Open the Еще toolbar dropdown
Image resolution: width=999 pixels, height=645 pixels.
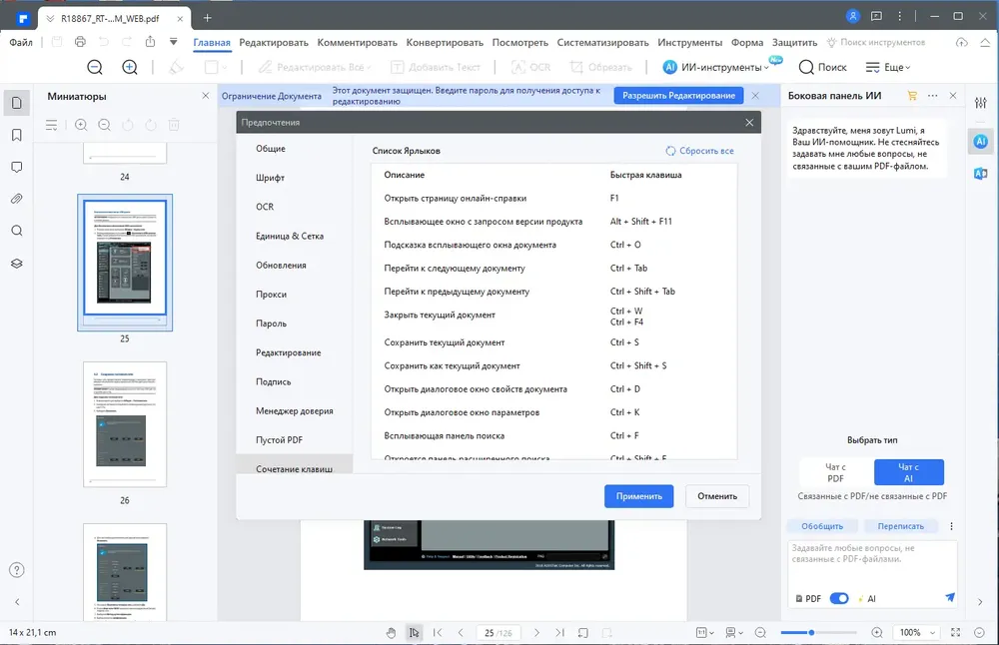pos(888,67)
